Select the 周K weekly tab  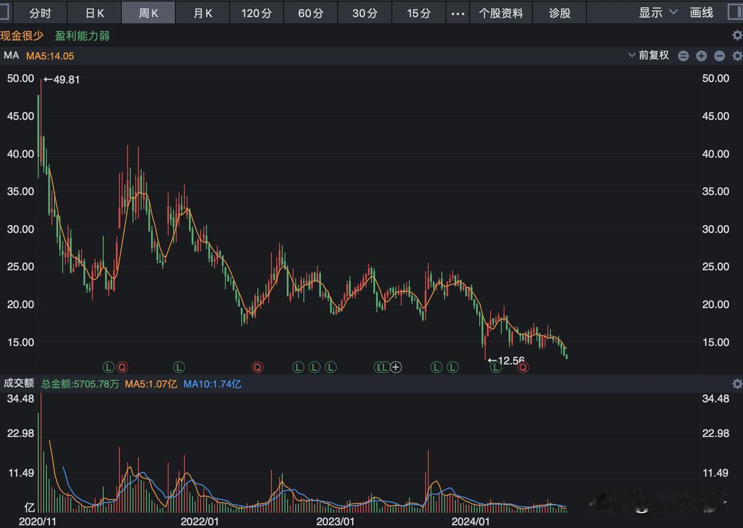tap(148, 13)
